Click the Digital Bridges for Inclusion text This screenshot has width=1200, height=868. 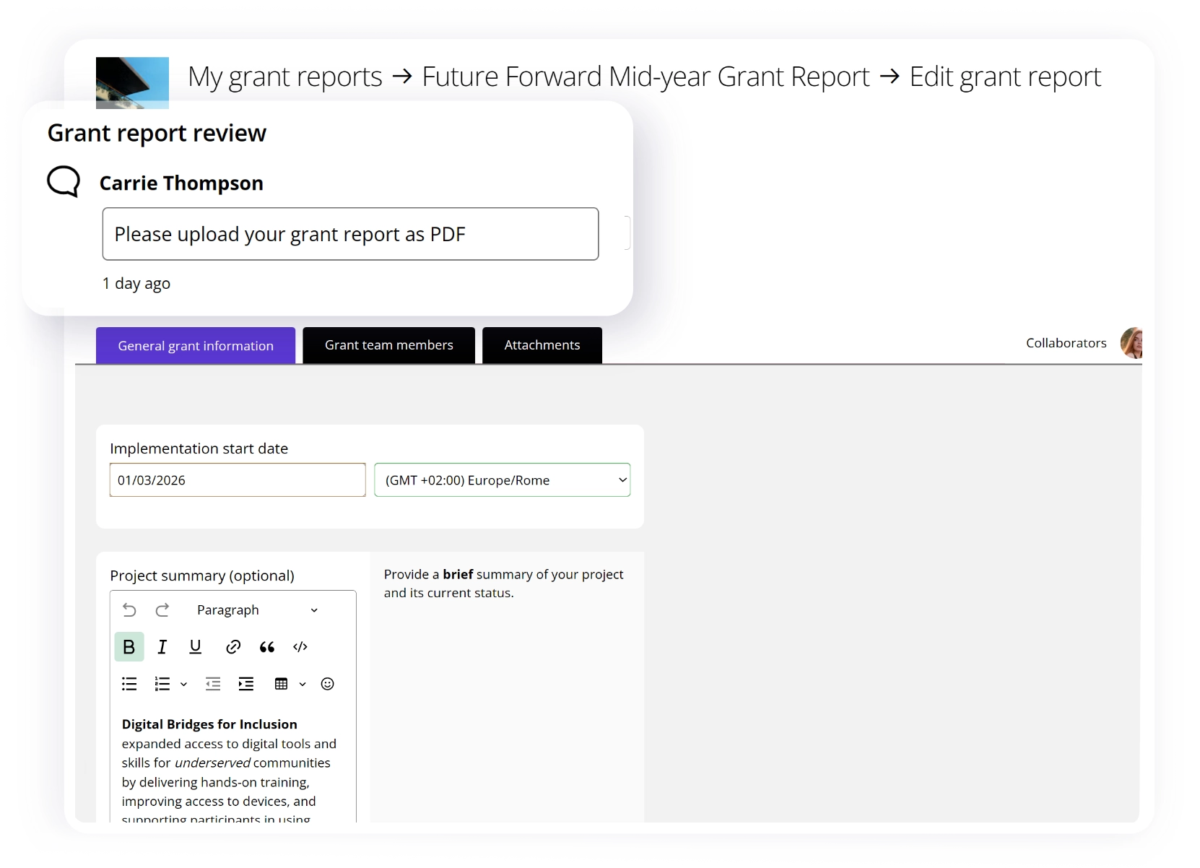pos(209,724)
